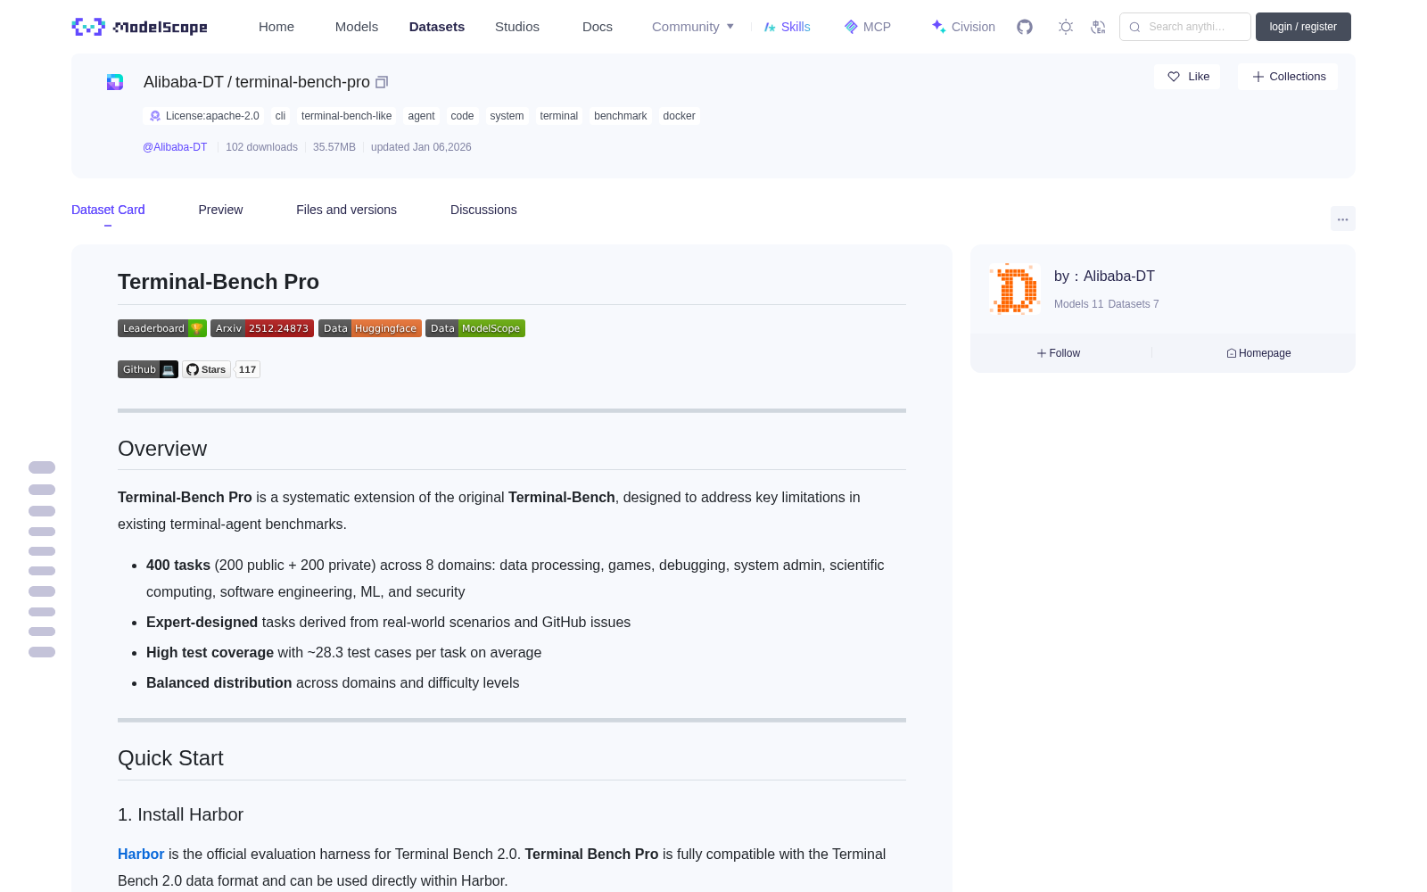Click the Leaderboard badge
Screen dimensions: 1427x892
tap(162, 328)
